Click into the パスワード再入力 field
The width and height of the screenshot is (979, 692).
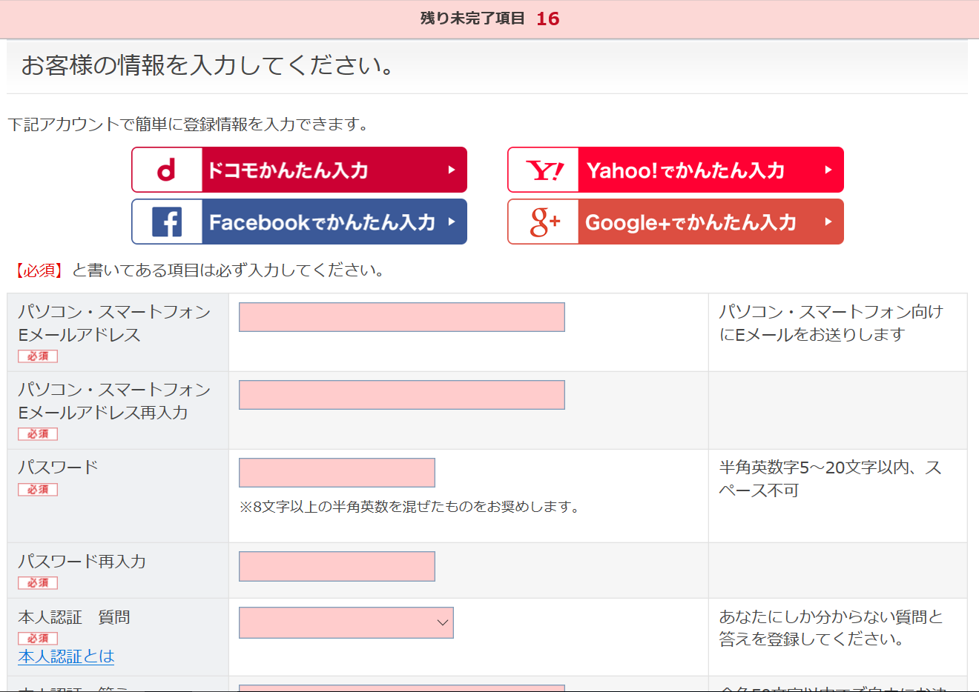(x=337, y=566)
